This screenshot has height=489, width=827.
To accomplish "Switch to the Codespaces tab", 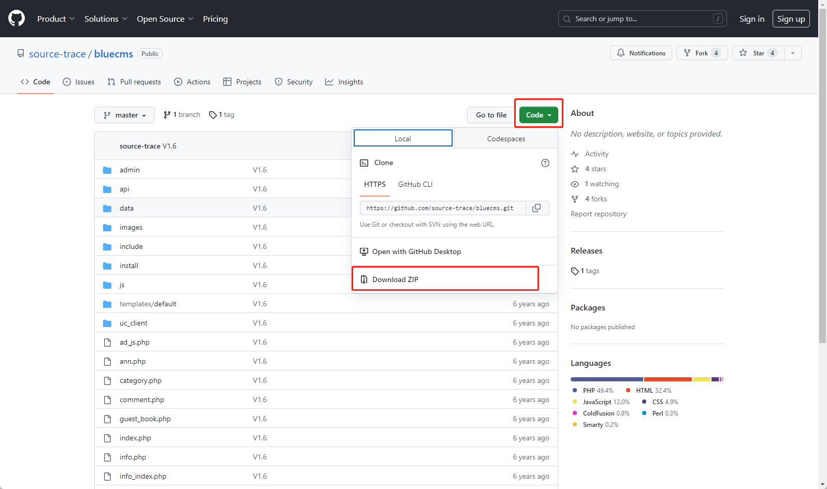I will (506, 139).
